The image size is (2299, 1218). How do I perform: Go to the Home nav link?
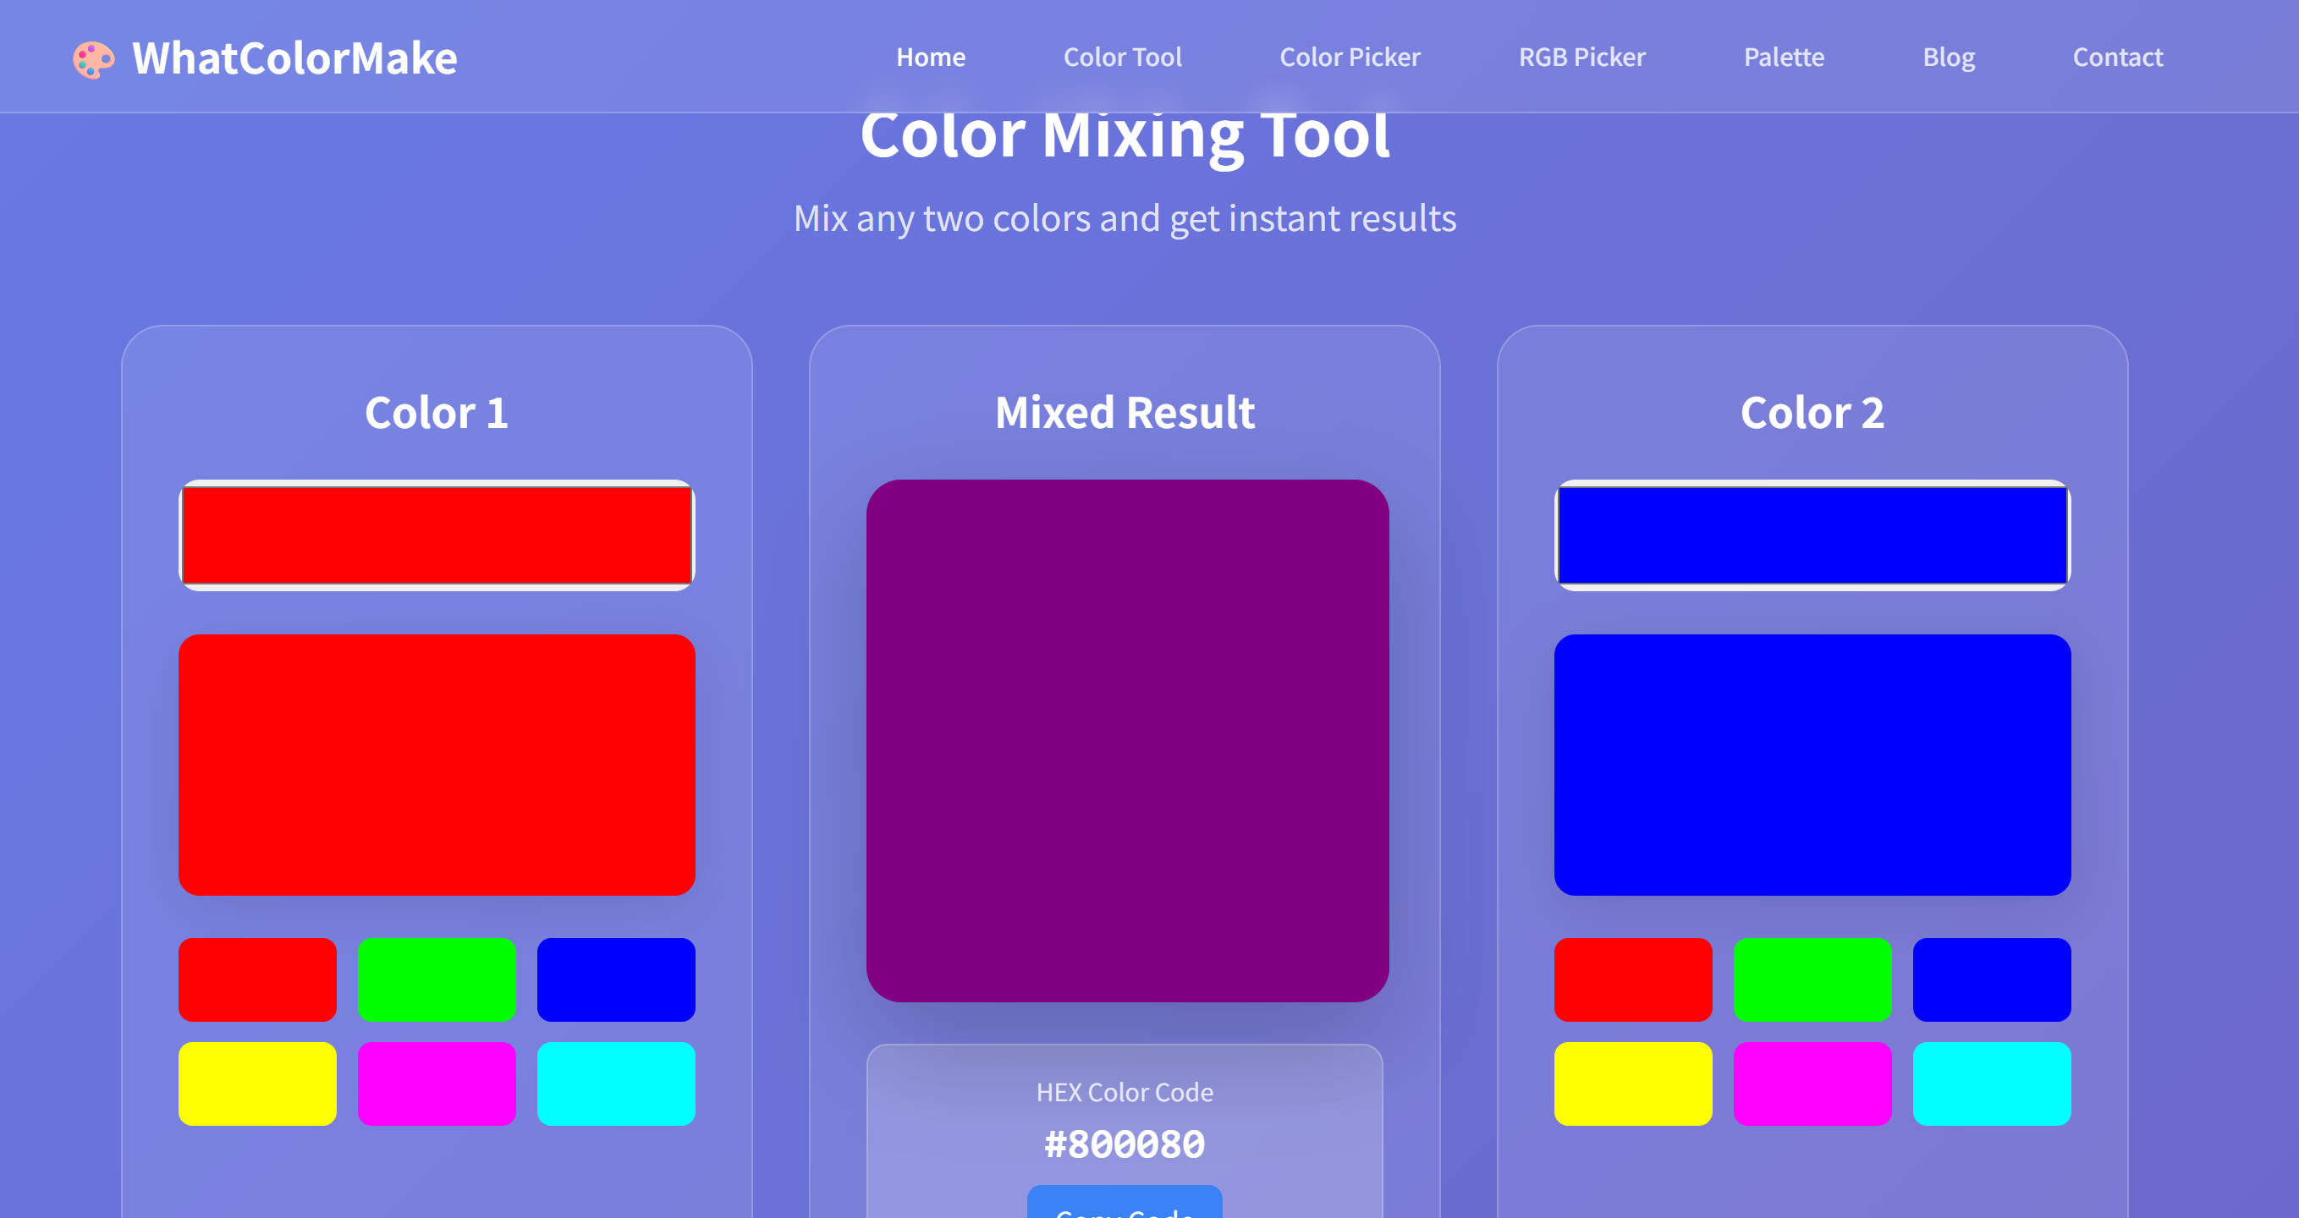(x=930, y=58)
